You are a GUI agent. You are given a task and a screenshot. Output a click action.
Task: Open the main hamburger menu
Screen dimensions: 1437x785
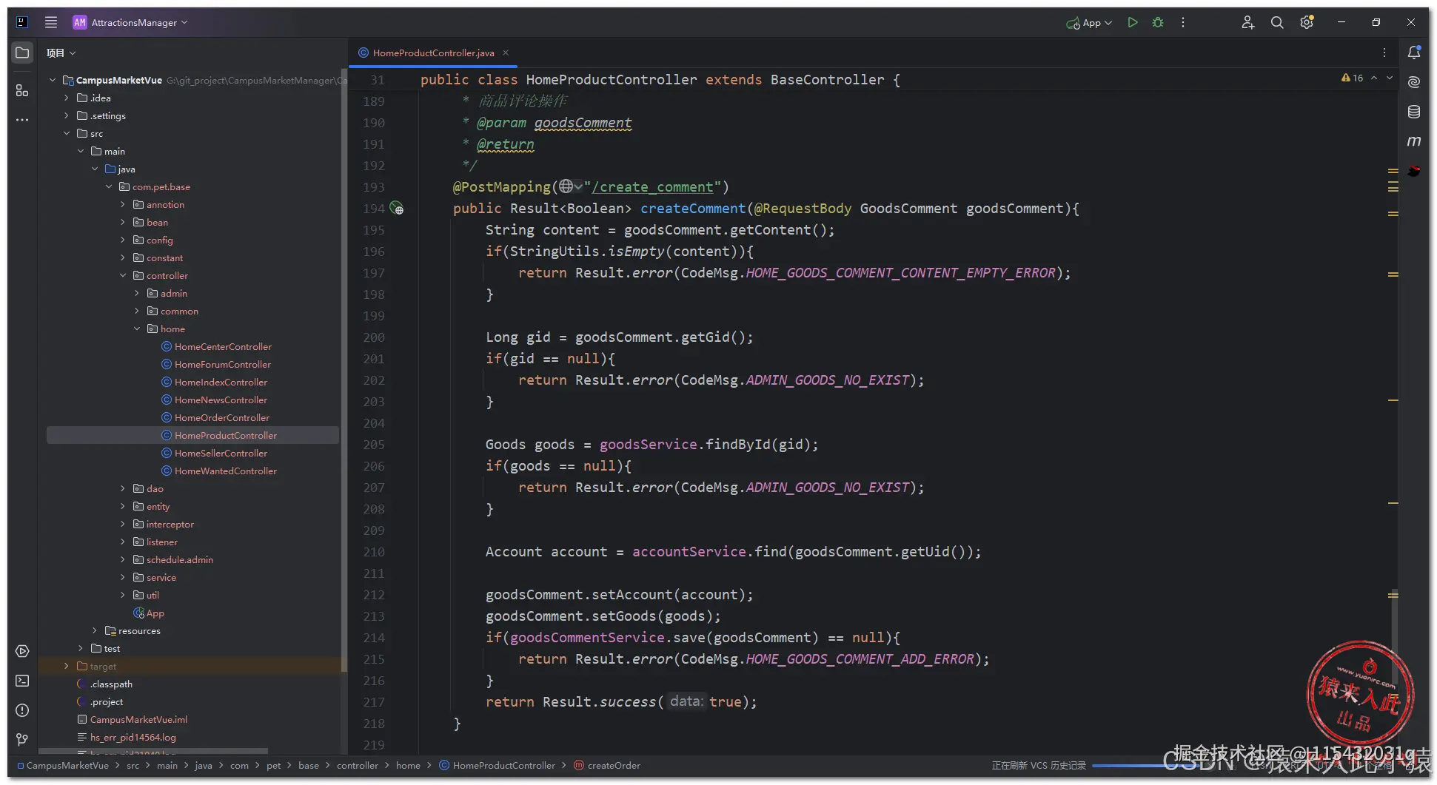[x=51, y=22]
